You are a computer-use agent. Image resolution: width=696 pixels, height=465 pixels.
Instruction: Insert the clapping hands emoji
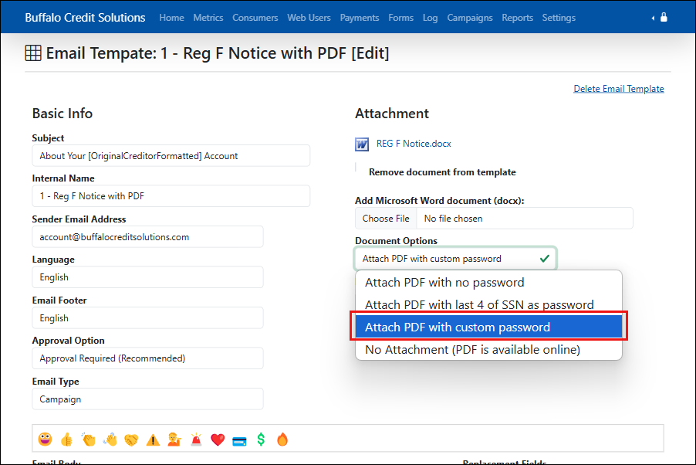[88, 440]
